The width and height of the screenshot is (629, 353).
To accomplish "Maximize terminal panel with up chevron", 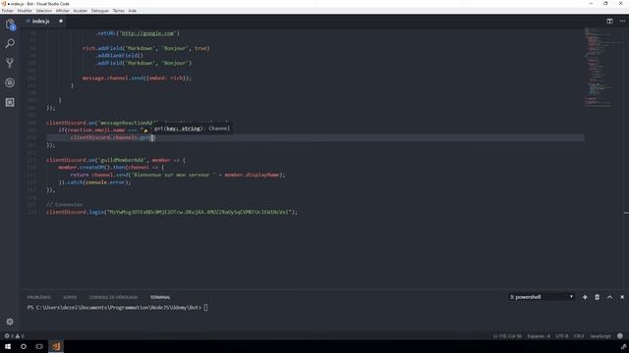I will pyautogui.click(x=609, y=297).
